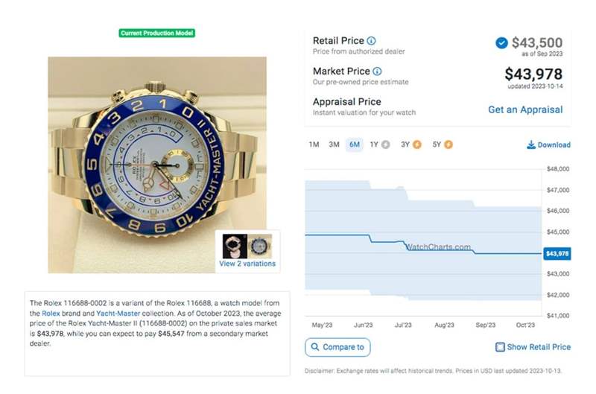Open the Yacht-Master collection link
The width and height of the screenshot is (596, 394).
(x=118, y=314)
